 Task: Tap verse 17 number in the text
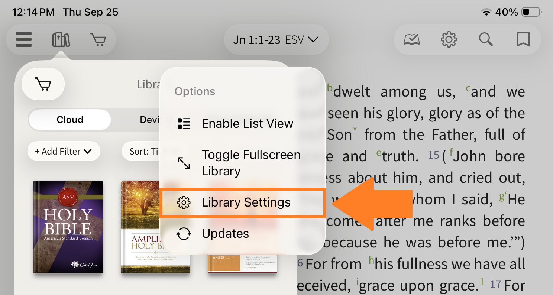click(x=495, y=285)
